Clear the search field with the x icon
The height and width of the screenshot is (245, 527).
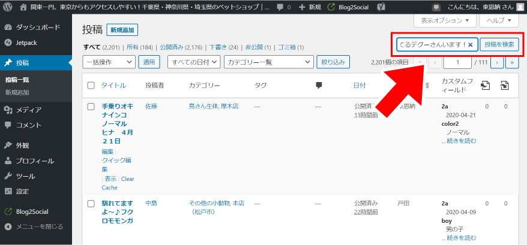470,45
